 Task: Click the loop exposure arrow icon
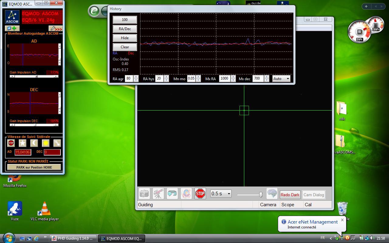tap(172, 193)
